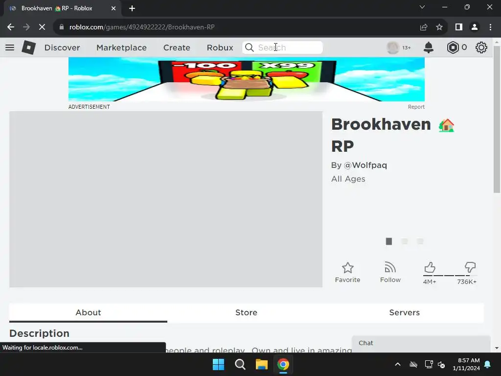
Task: Click the Roblox logo home icon
Action: pos(29,47)
